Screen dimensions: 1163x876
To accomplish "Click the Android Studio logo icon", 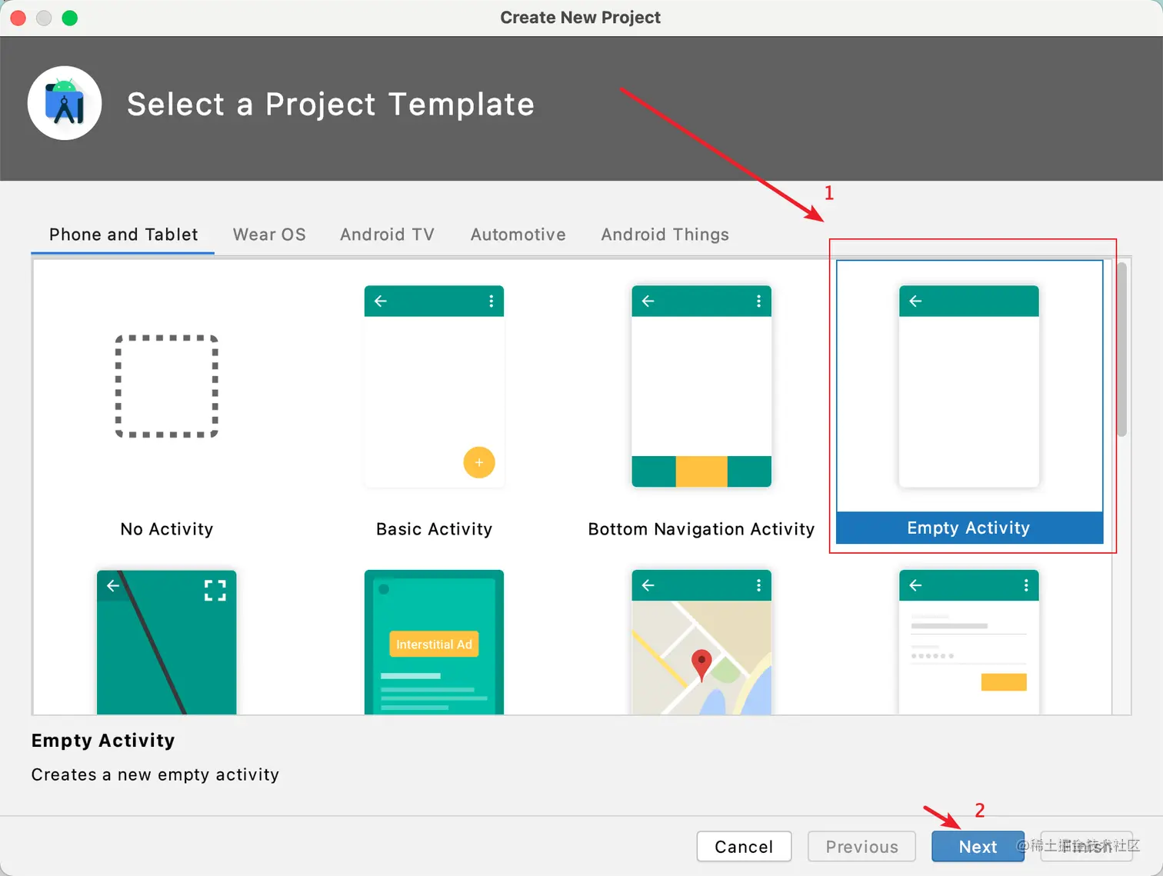I will pyautogui.click(x=65, y=103).
